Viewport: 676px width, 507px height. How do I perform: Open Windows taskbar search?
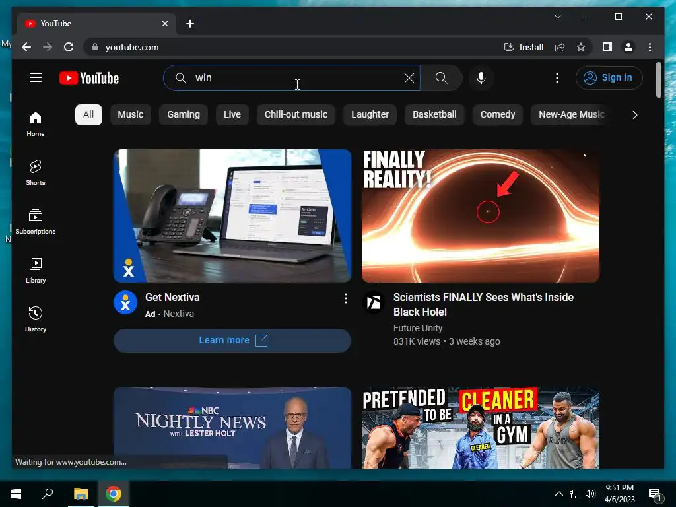point(48,494)
